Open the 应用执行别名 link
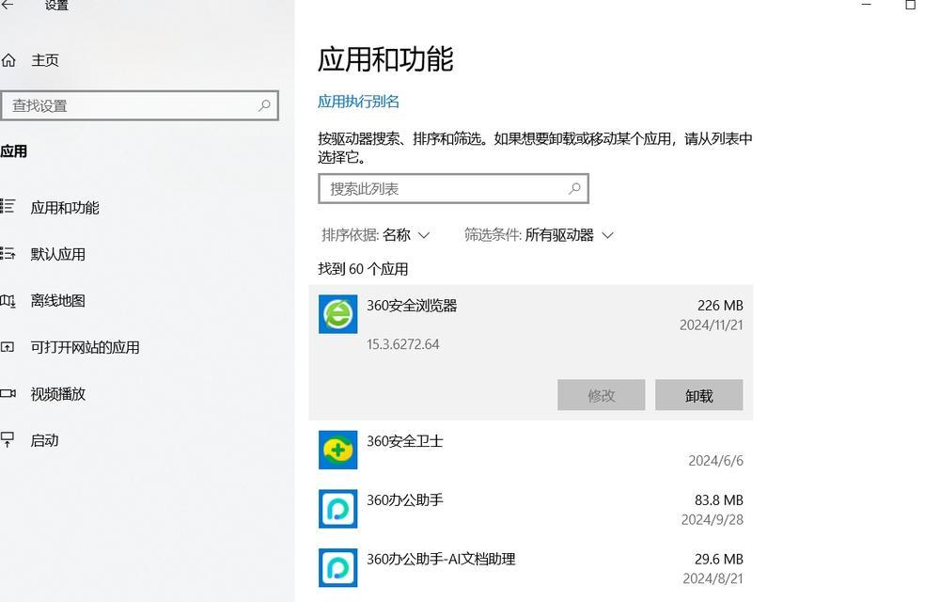Screen dimensions: 940x602 click(x=358, y=102)
